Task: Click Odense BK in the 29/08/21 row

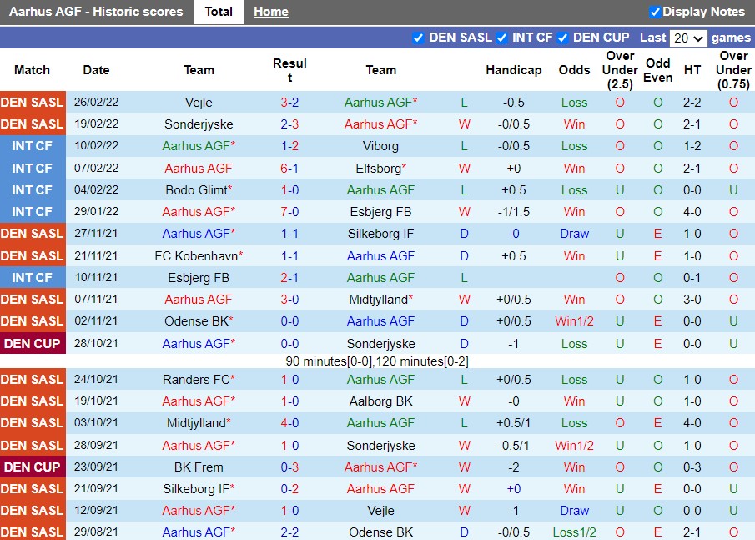Action: click(381, 532)
